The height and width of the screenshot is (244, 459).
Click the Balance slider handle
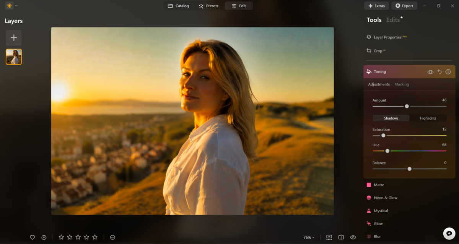click(x=410, y=169)
